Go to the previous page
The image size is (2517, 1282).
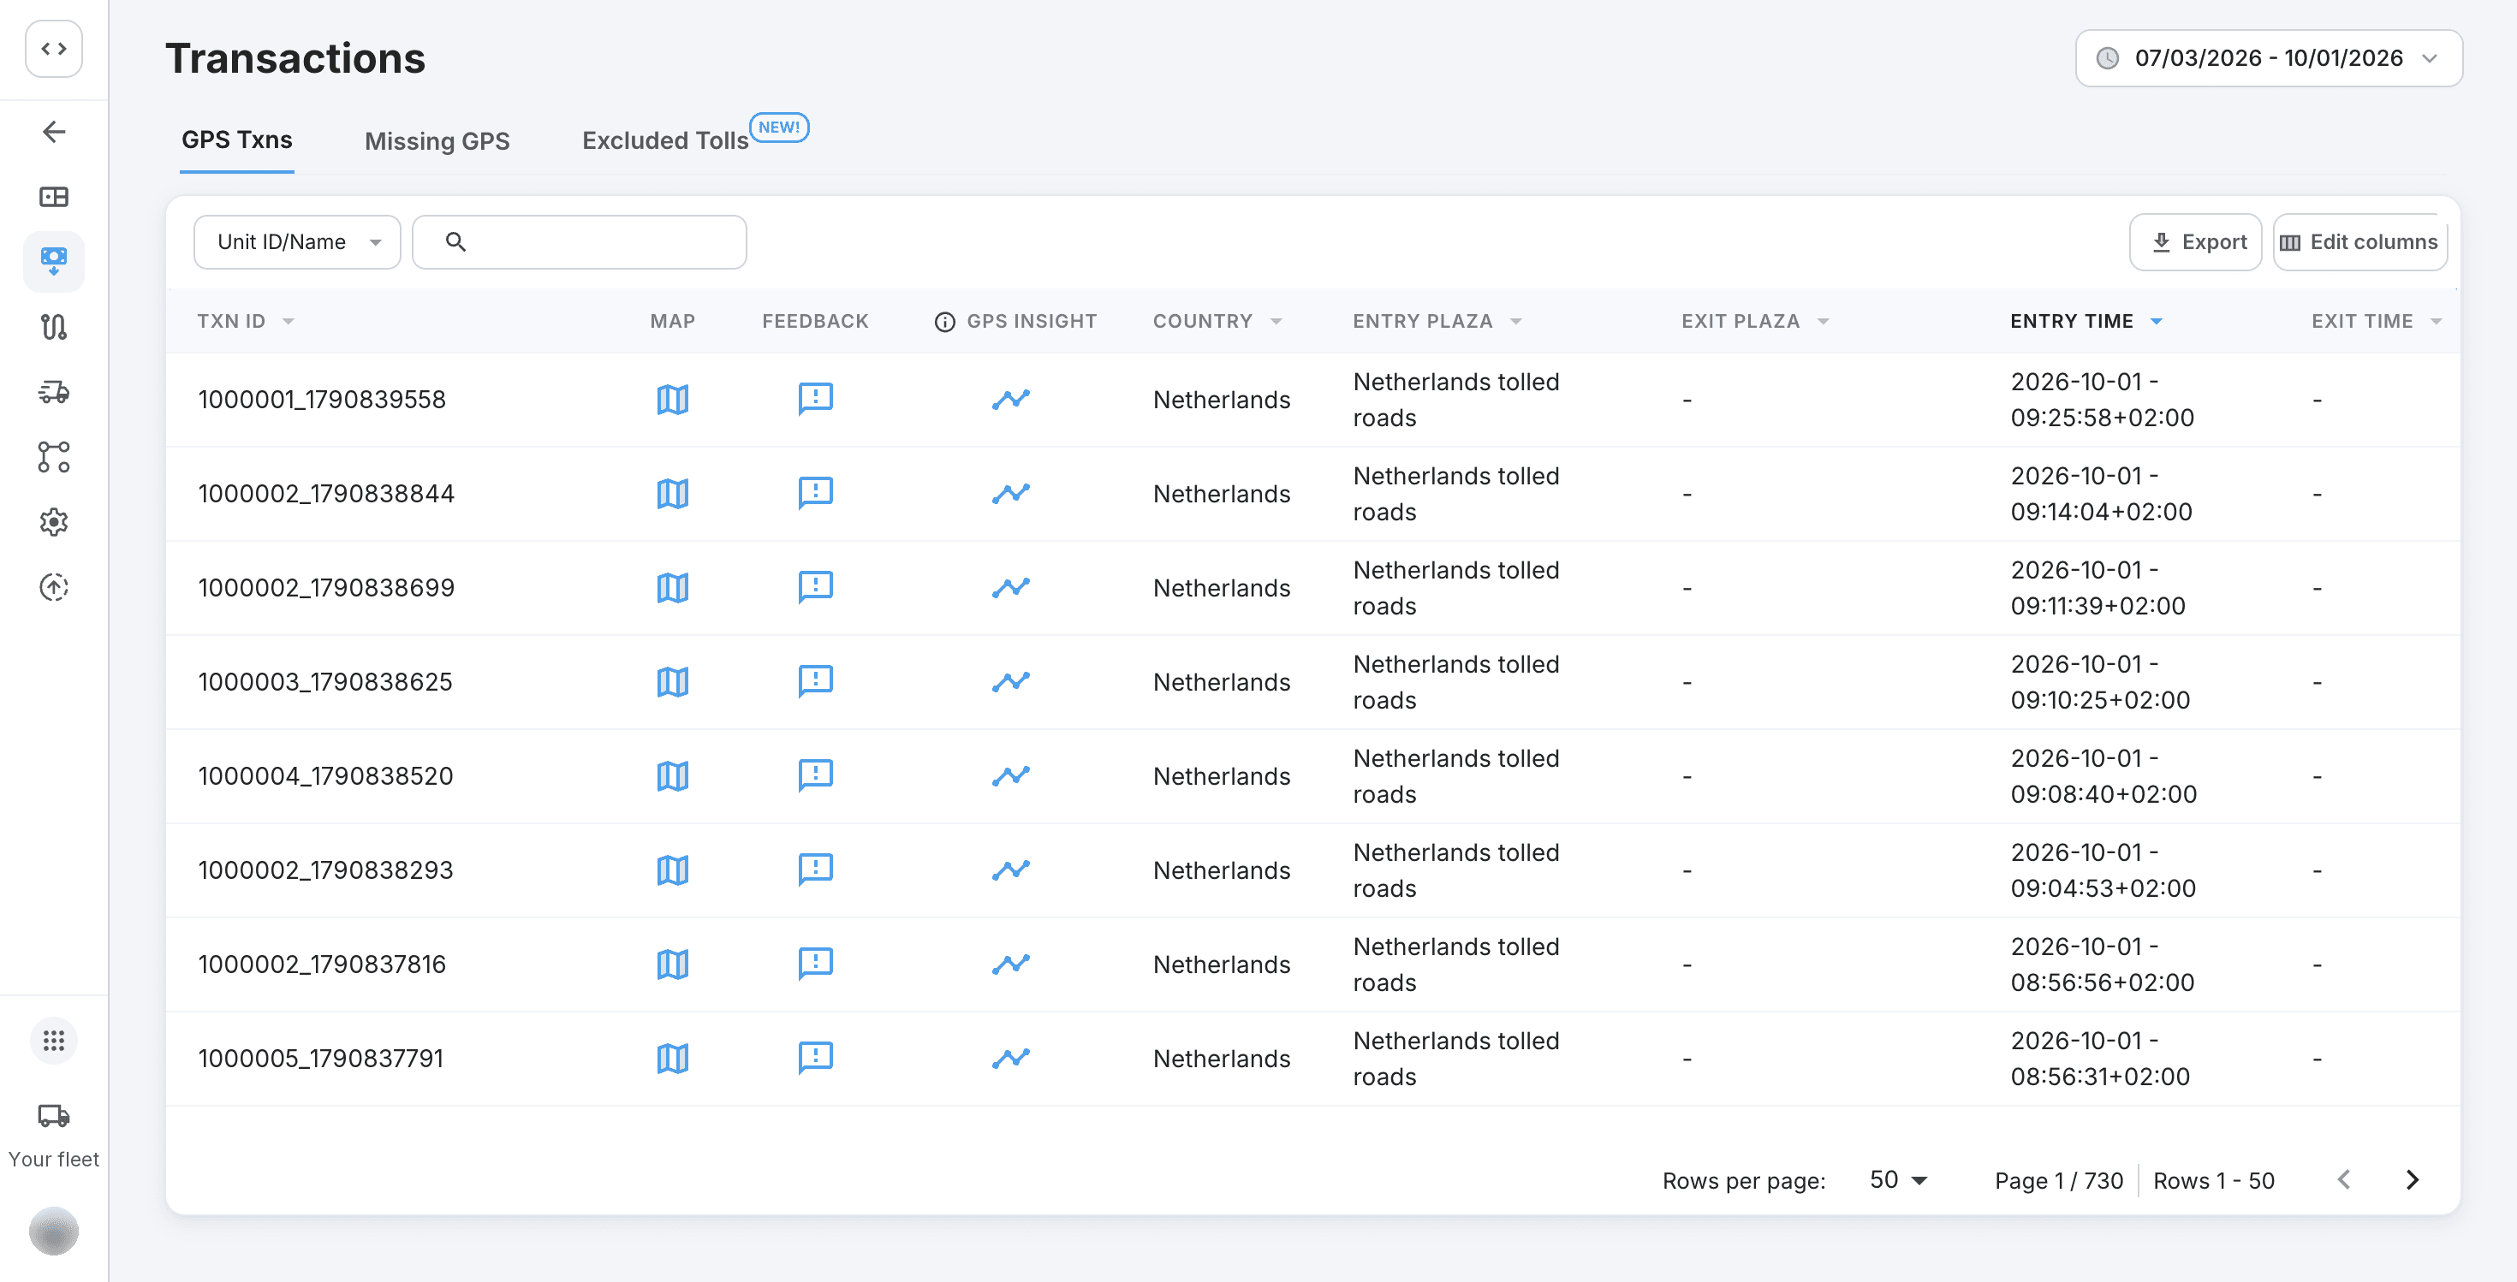pos(2344,1179)
